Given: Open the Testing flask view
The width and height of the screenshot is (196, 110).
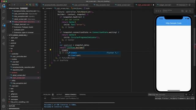Looking at the screenshot, I should 3,37.
